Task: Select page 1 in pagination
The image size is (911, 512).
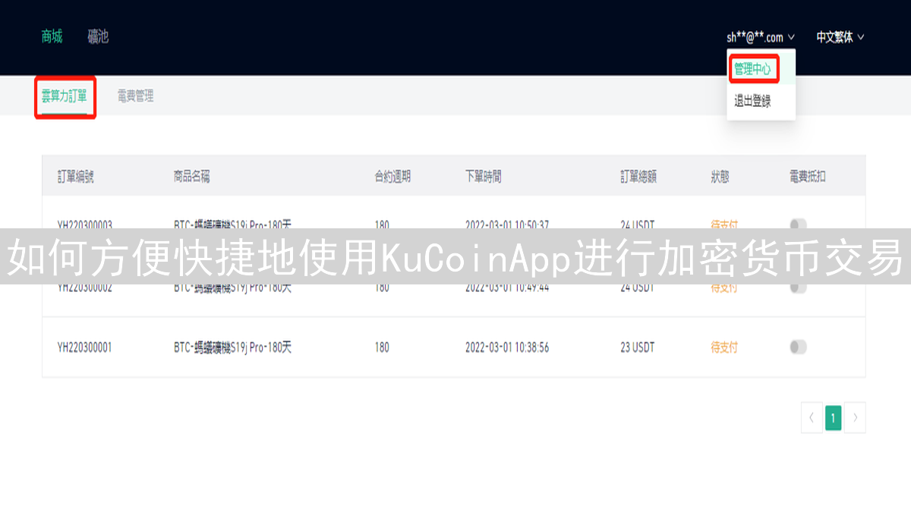Action: (x=834, y=417)
